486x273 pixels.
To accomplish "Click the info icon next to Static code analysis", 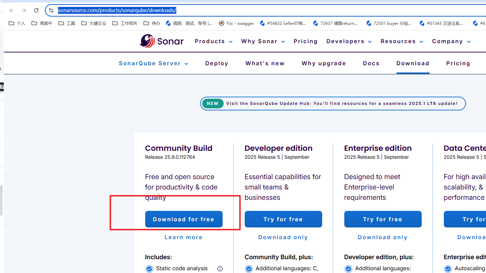I will [x=220, y=269].
